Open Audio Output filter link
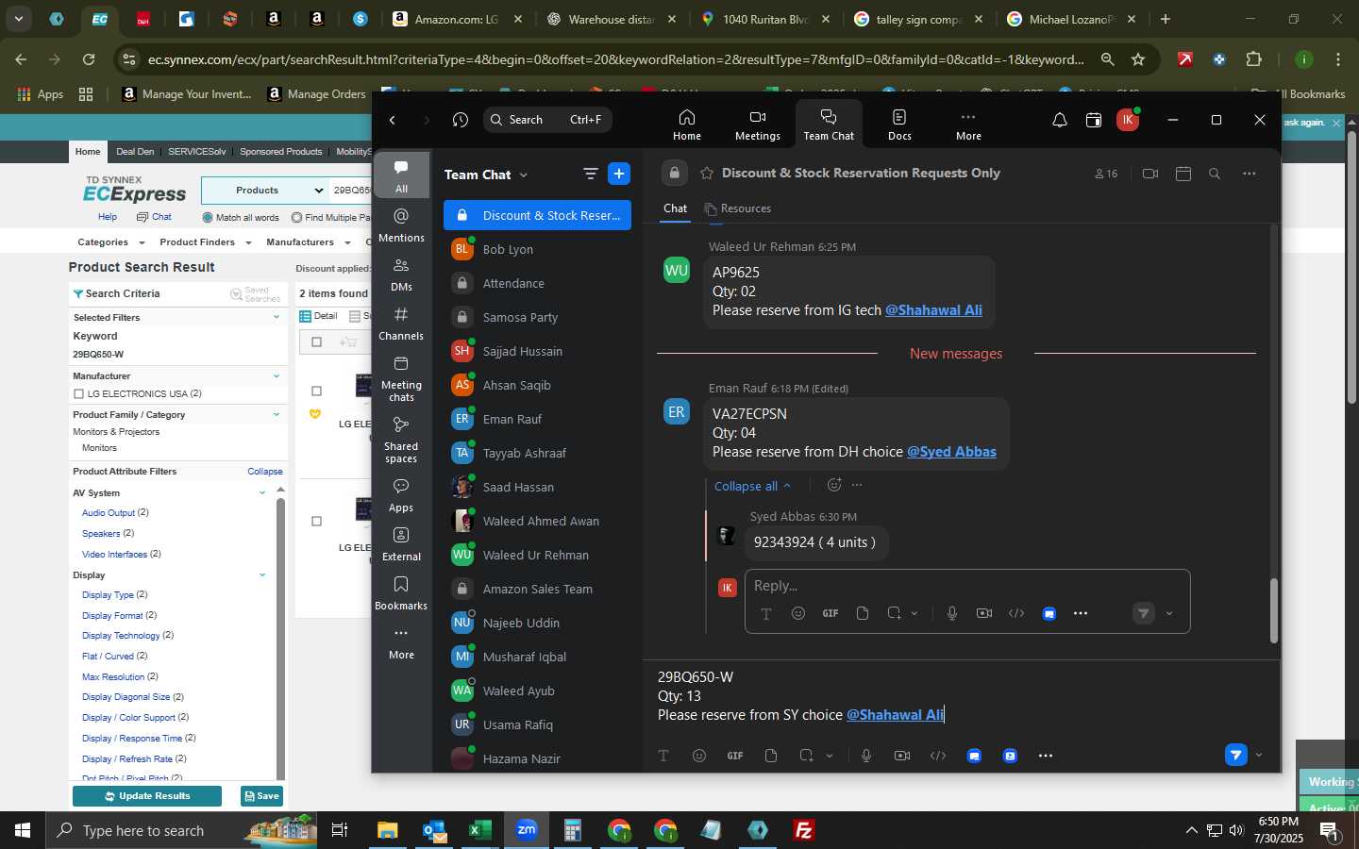Viewport: 1359px width, 849px height. coord(109,513)
